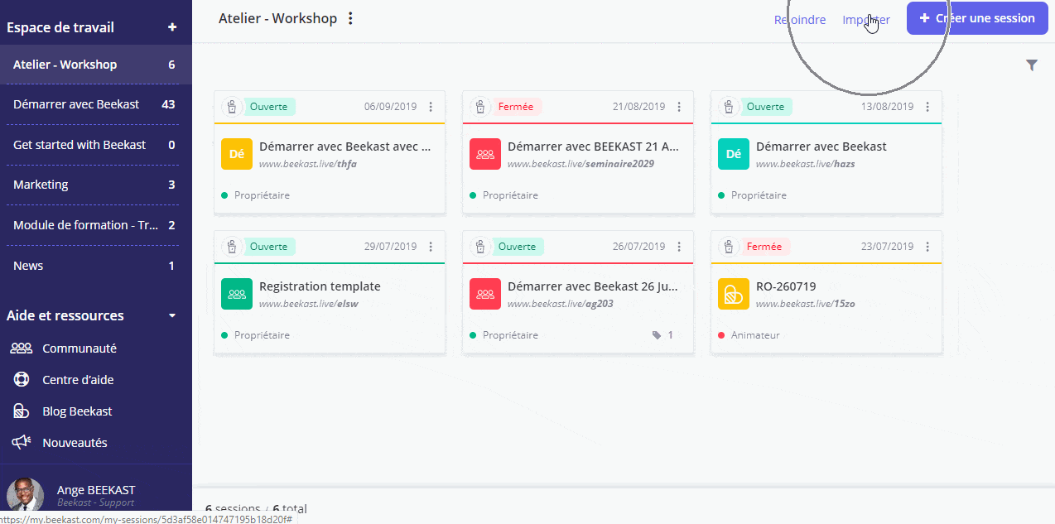Open Centre d'aide link

tap(78, 380)
